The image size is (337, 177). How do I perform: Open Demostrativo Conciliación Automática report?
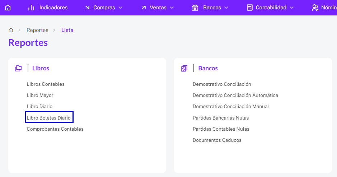click(x=235, y=95)
